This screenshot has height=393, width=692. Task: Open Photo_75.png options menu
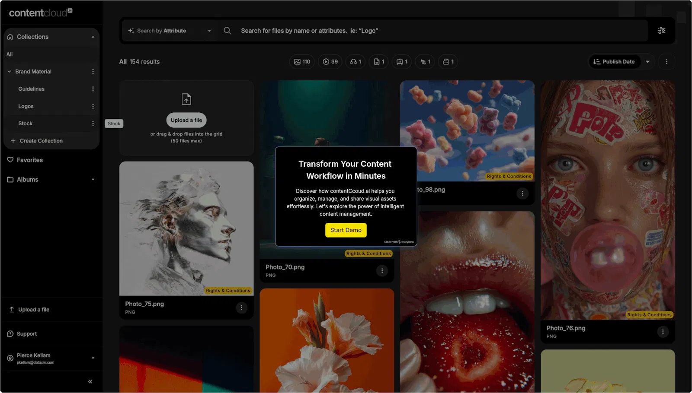click(x=241, y=307)
